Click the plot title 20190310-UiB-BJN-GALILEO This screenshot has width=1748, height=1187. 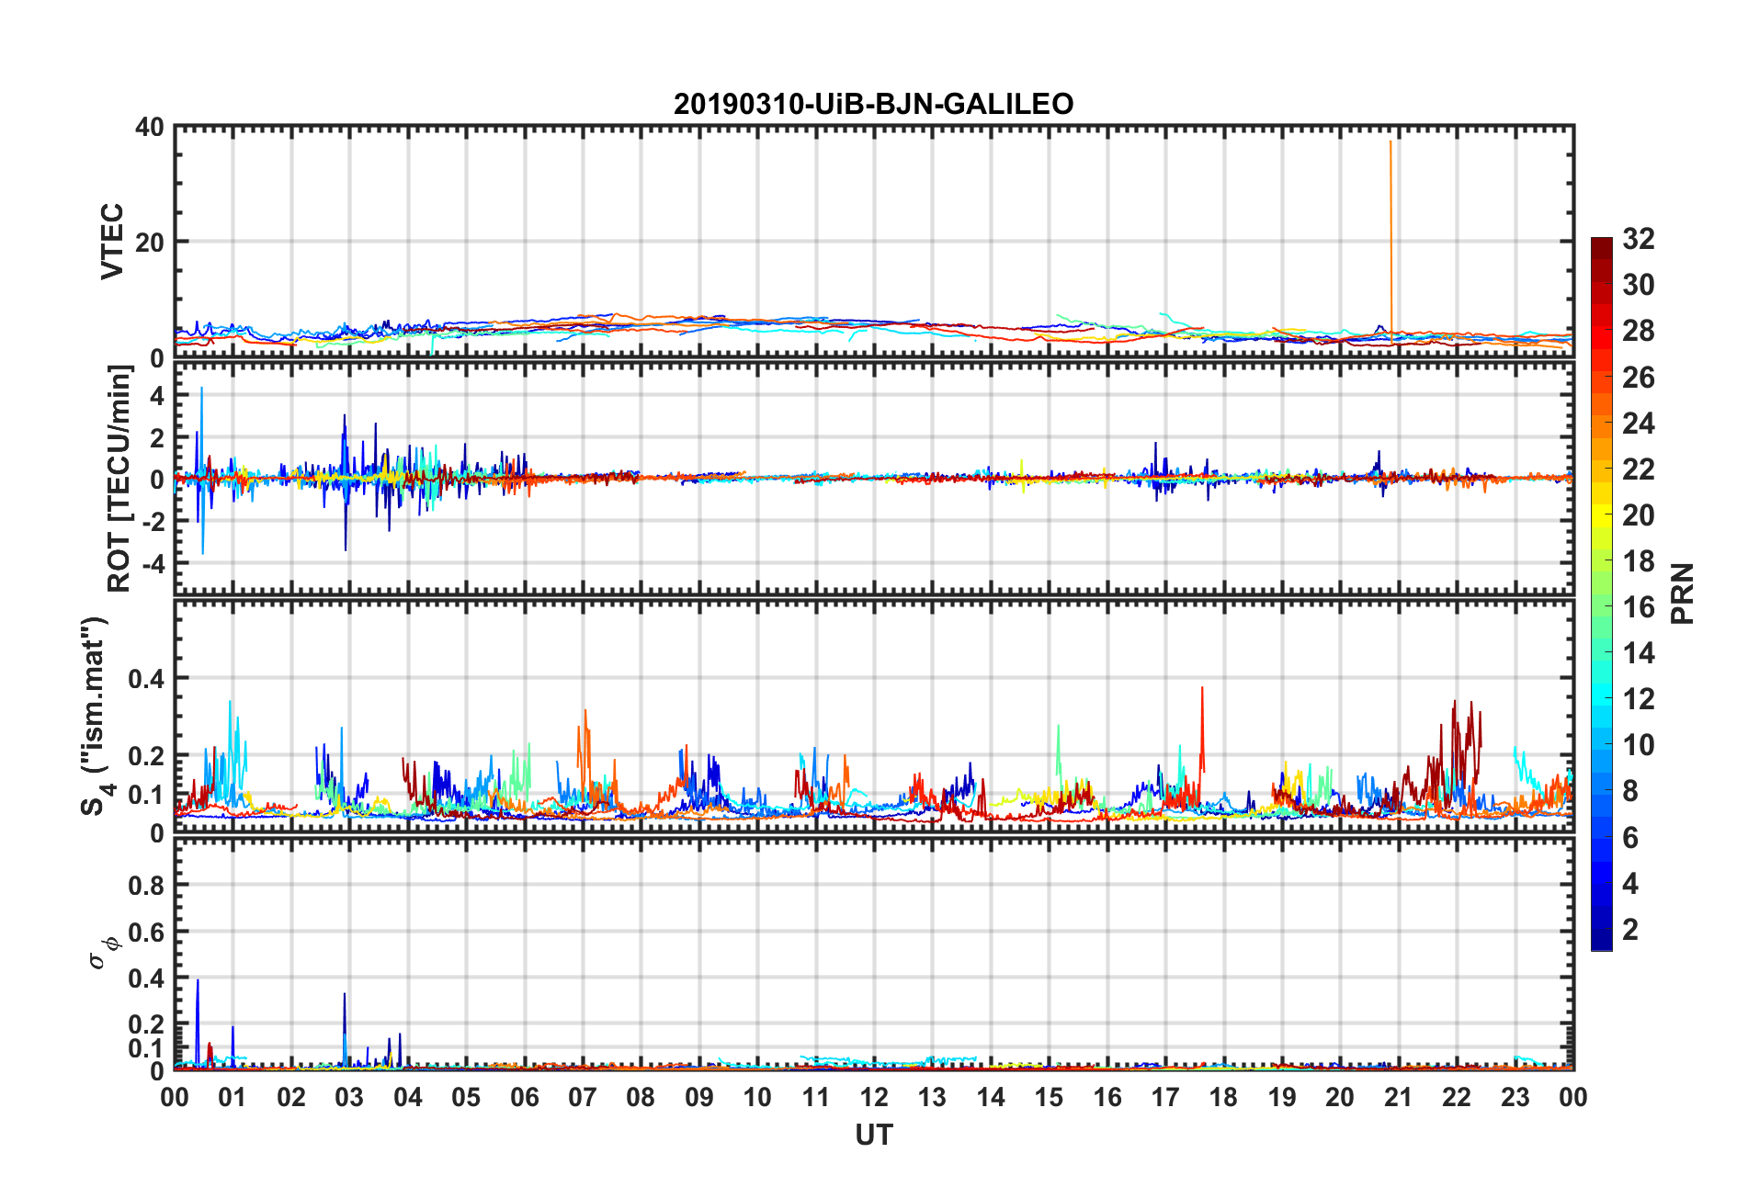pyautogui.click(x=873, y=104)
